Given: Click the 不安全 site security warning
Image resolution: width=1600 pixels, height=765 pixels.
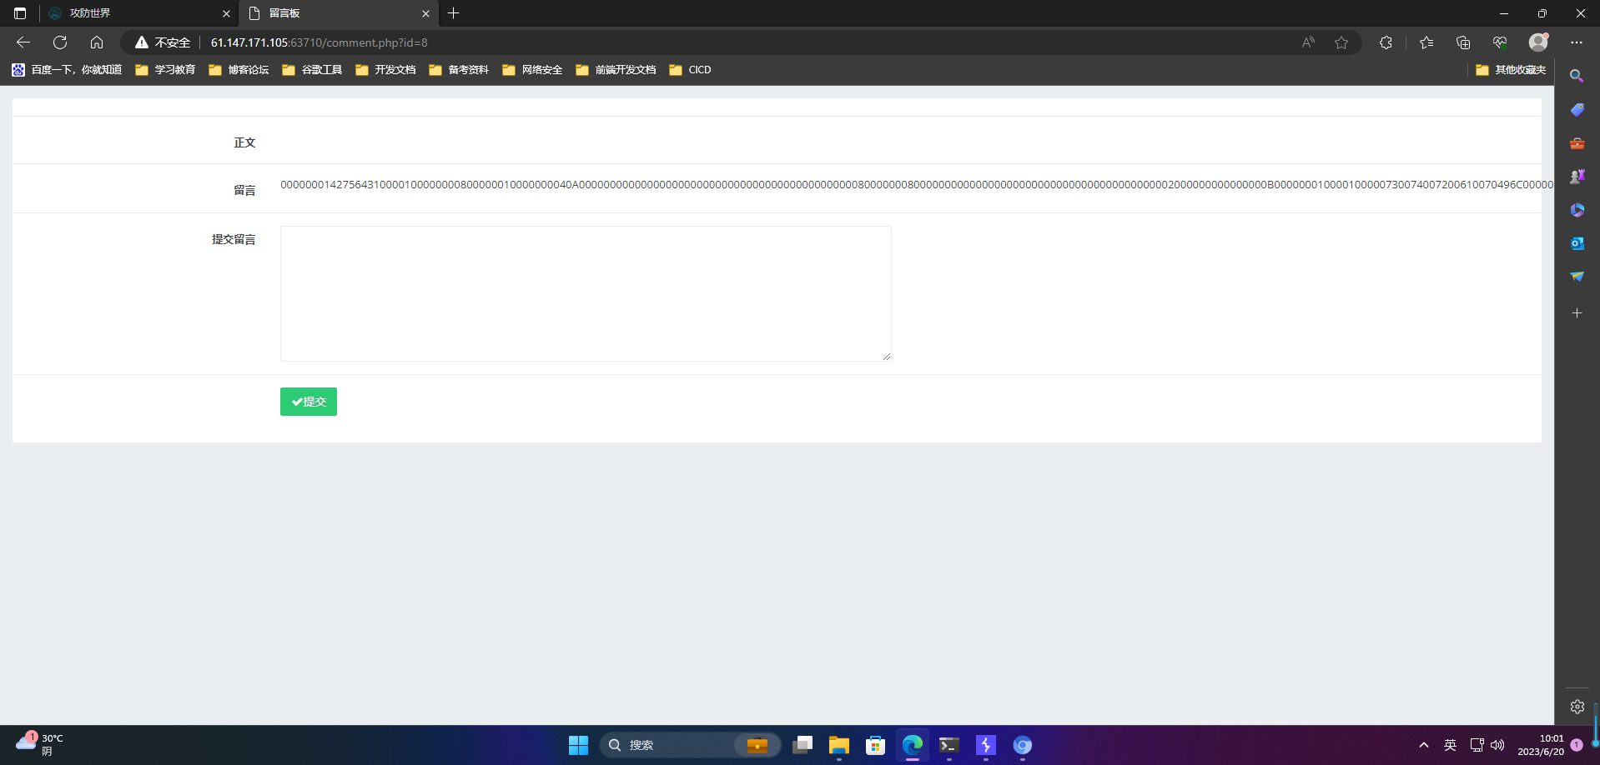Looking at the screenshot, I should [x=164, y=42].
